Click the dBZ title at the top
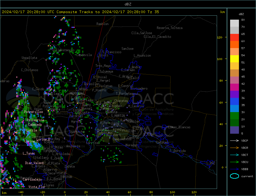The height and width of the screenshot is (196, 256). pos(128,4)
